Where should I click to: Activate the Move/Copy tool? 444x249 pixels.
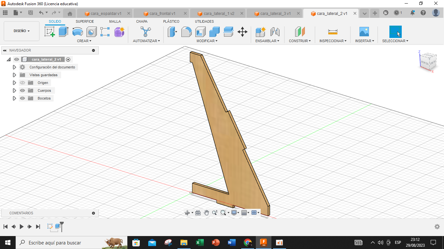tap(242, 31)
